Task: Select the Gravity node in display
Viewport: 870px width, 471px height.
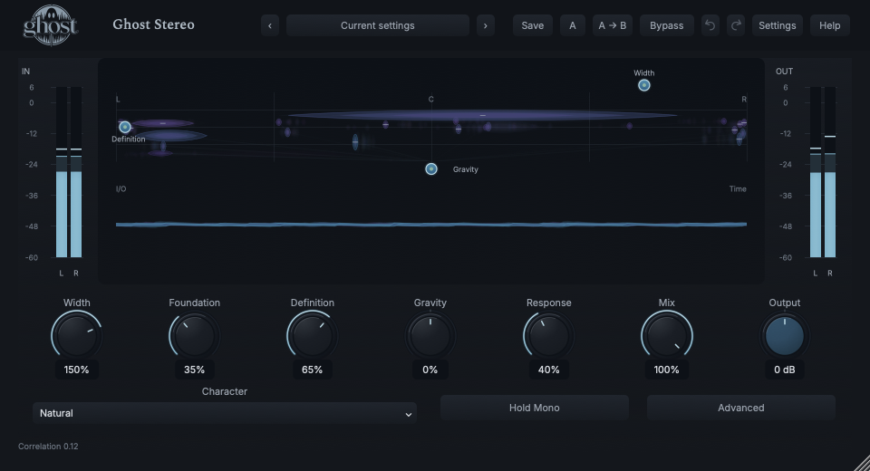Action: (x=431, y=169)
